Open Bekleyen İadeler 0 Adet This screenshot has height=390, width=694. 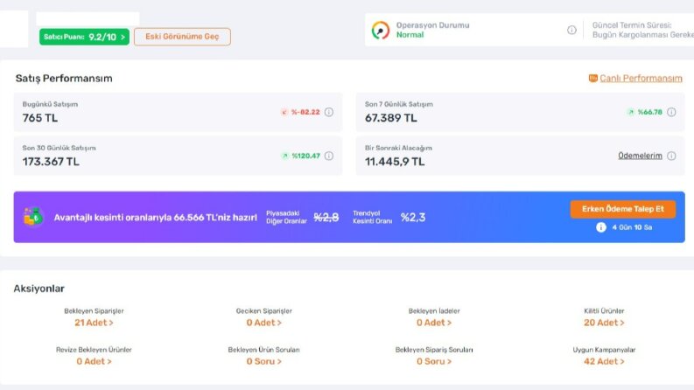[x=434, y=323]
